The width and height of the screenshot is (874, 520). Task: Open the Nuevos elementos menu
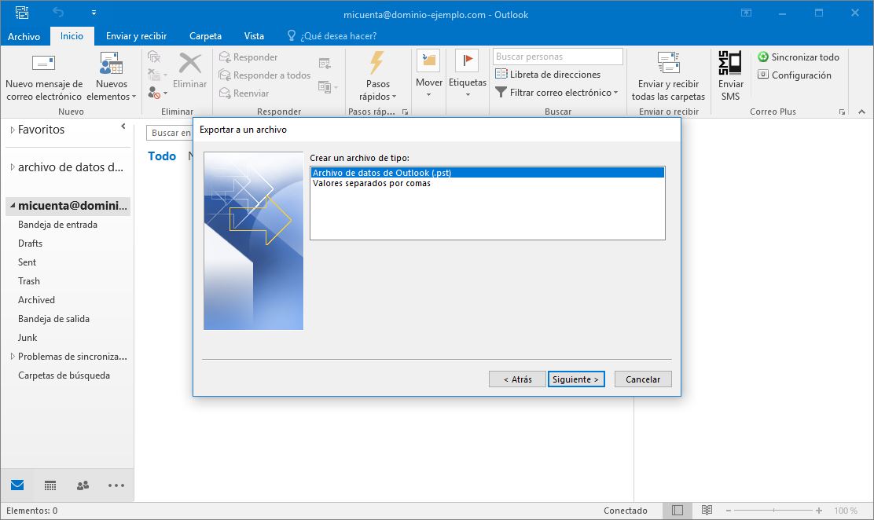tap(112, 76)
